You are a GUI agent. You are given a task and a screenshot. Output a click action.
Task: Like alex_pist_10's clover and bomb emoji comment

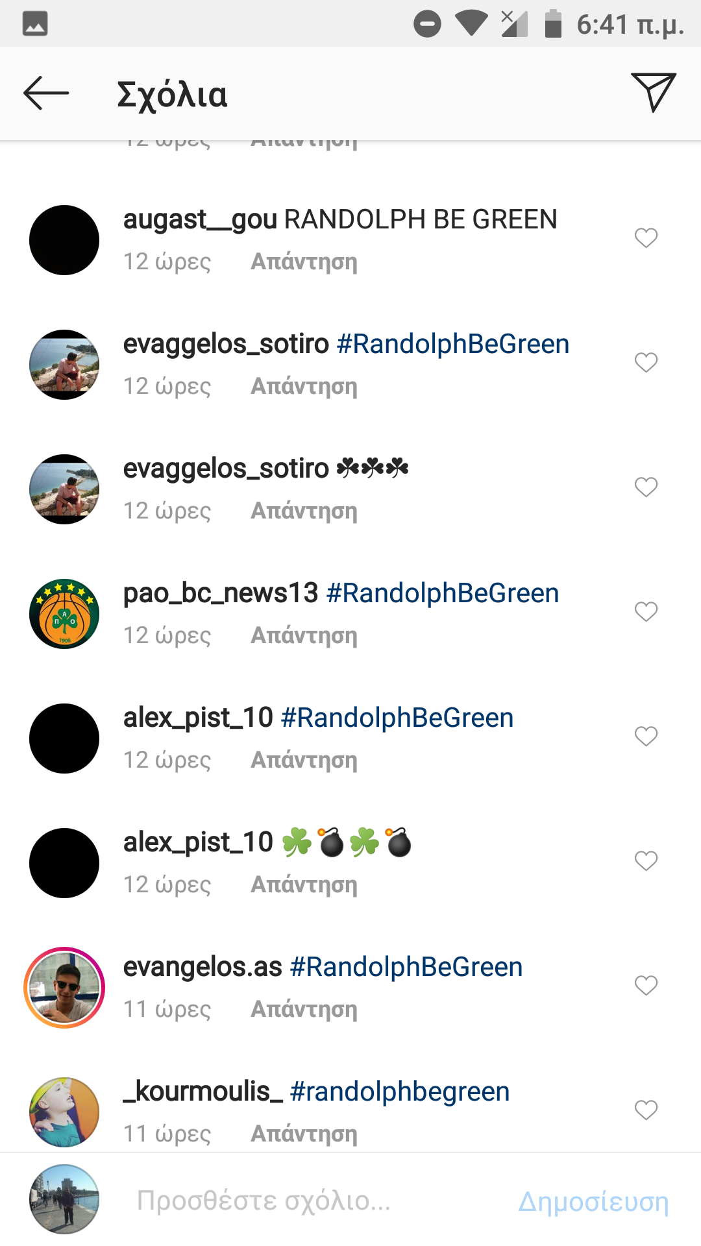point(646,861)
